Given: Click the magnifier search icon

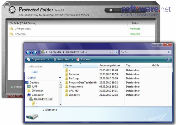Looking at the screenshot, I should (x=169, y=52).
